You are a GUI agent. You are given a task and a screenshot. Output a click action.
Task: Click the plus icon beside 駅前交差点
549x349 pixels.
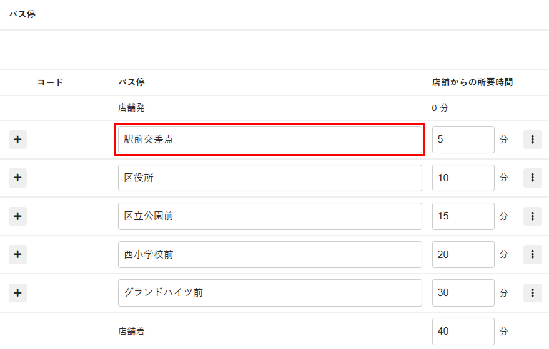[17, 140]
